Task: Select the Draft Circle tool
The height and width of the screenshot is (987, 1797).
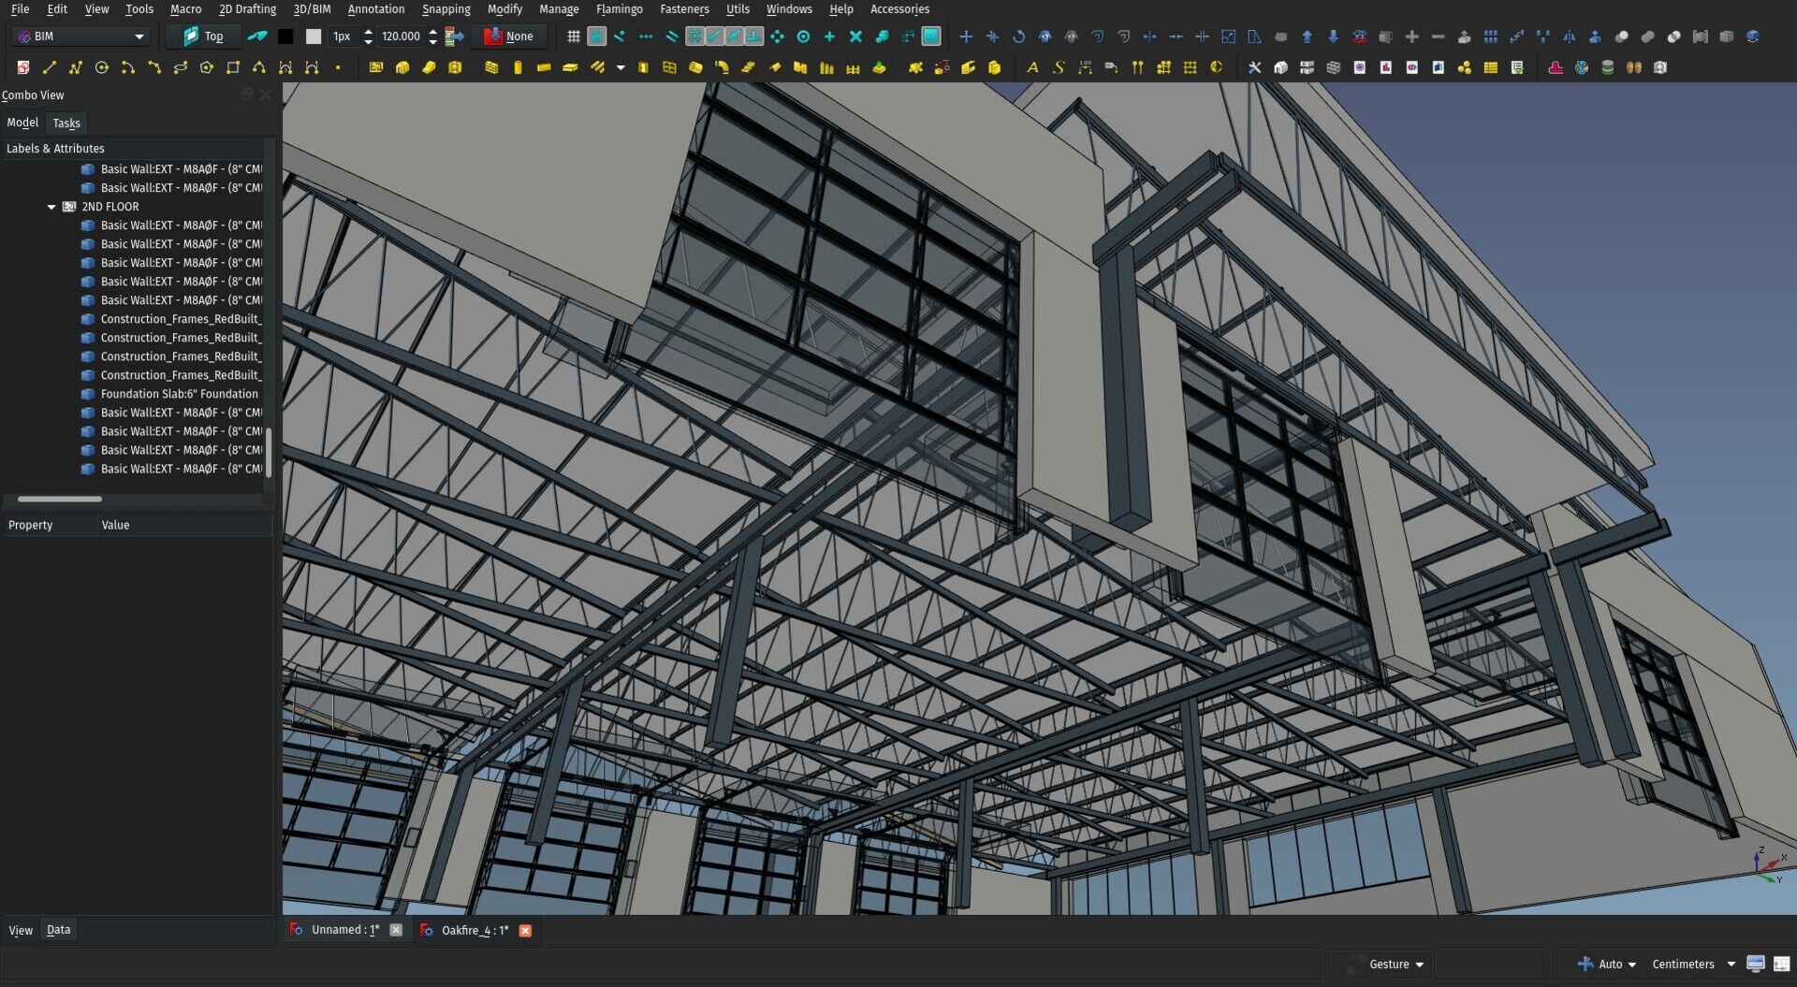Action: pos(103,67)
